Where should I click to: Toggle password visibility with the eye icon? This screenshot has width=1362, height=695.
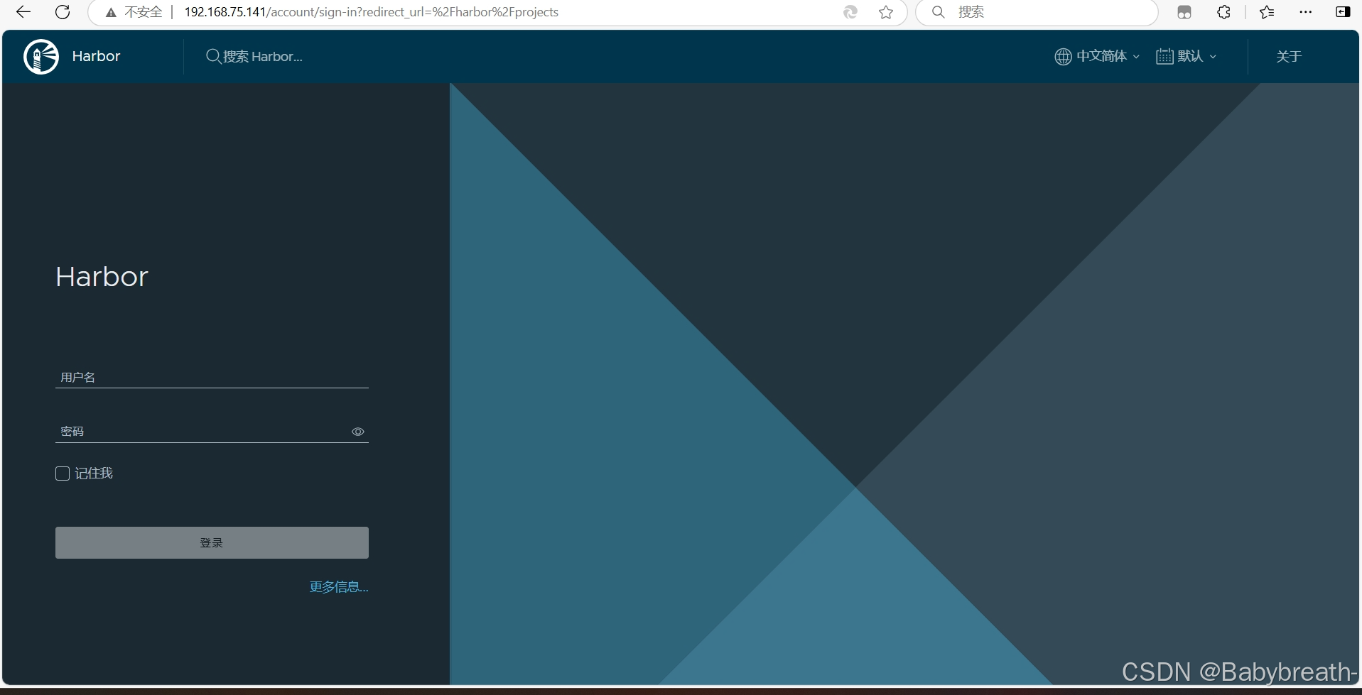pos(357,432)
